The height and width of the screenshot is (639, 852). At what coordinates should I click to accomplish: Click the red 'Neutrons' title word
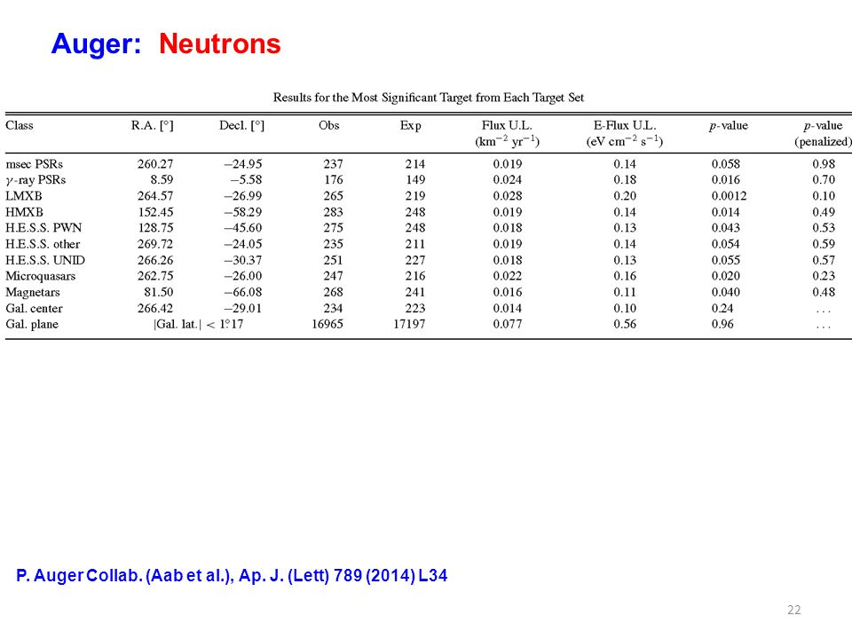tap(220, 43)
